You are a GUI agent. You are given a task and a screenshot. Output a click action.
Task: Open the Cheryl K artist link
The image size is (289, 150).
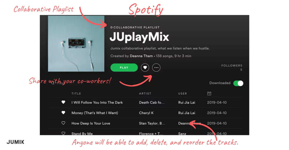coord(146,113)
